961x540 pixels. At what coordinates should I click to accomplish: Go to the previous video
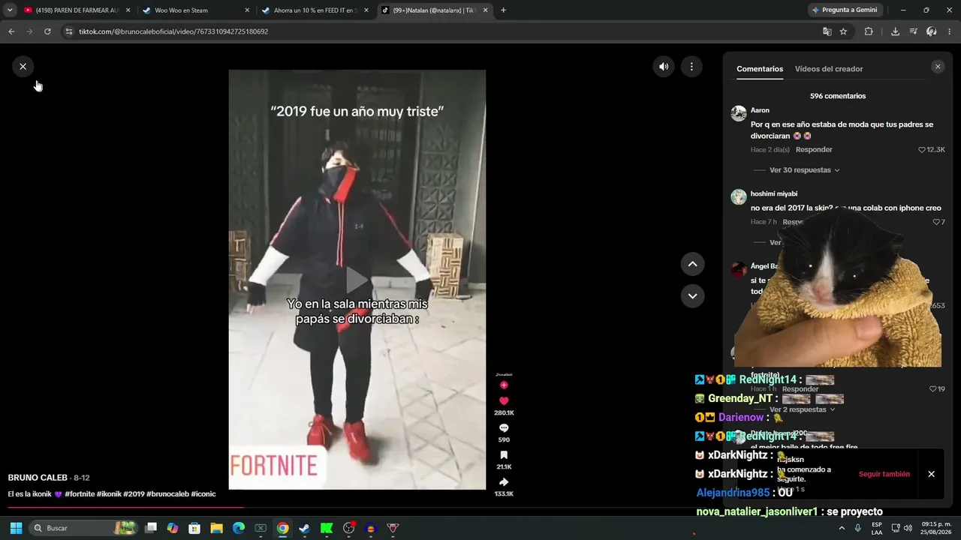click(692, 264)
